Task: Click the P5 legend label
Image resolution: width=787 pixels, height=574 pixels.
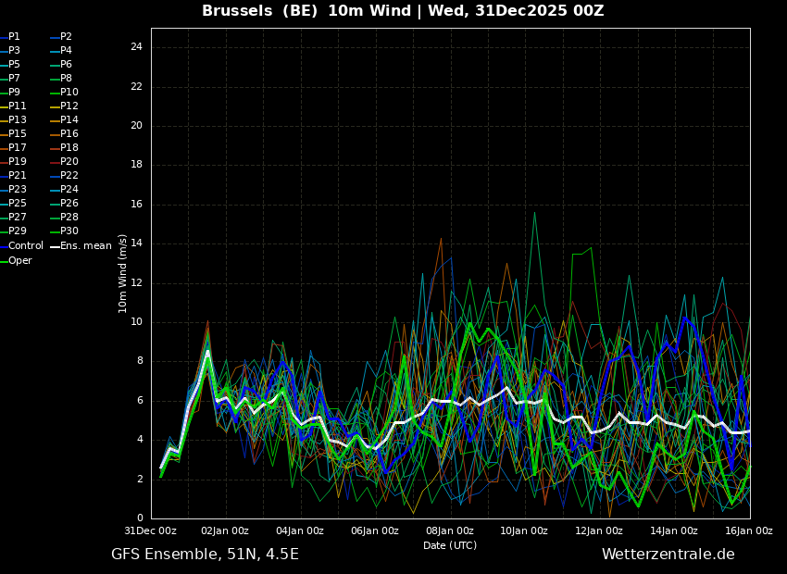Action: 14,64
